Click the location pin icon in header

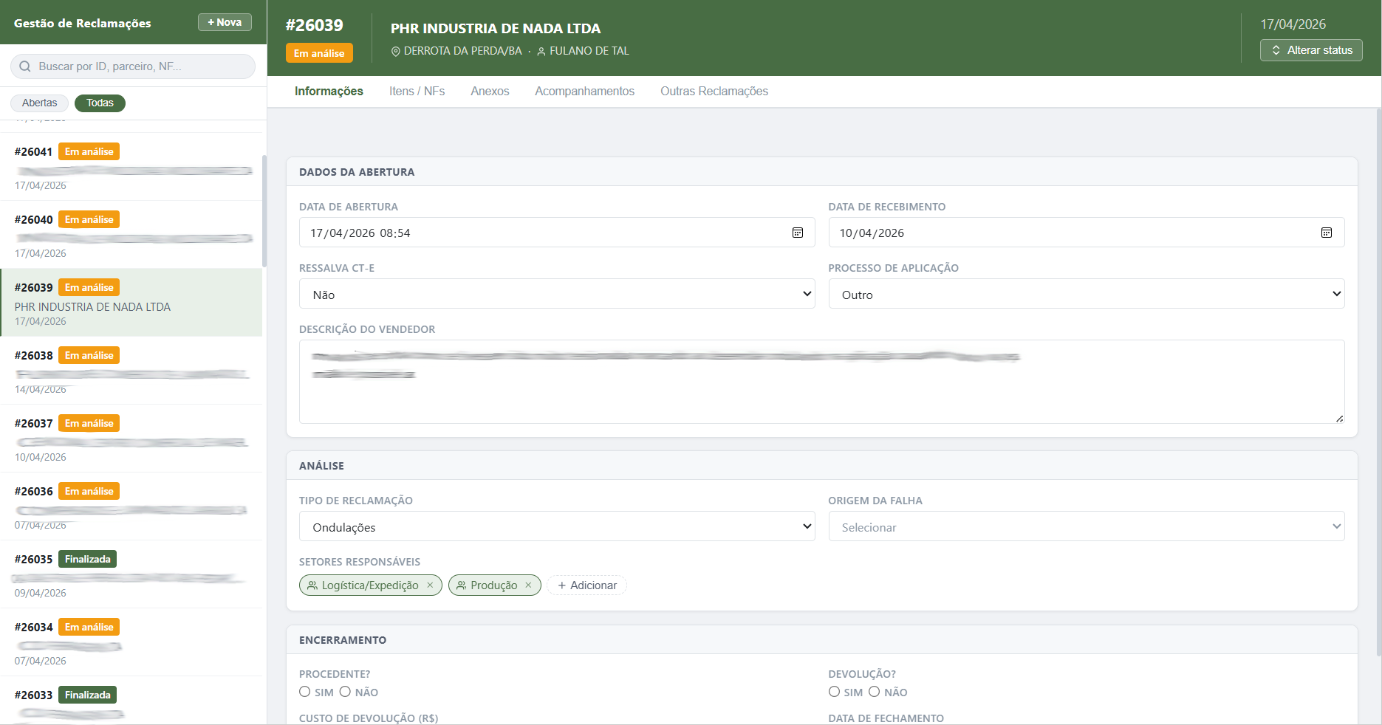(x=396, y=52)
